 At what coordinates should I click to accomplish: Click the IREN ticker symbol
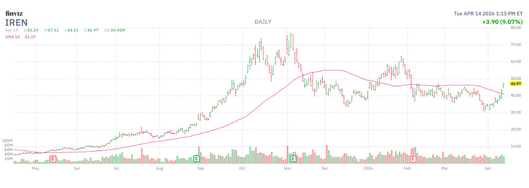(16, 22)
